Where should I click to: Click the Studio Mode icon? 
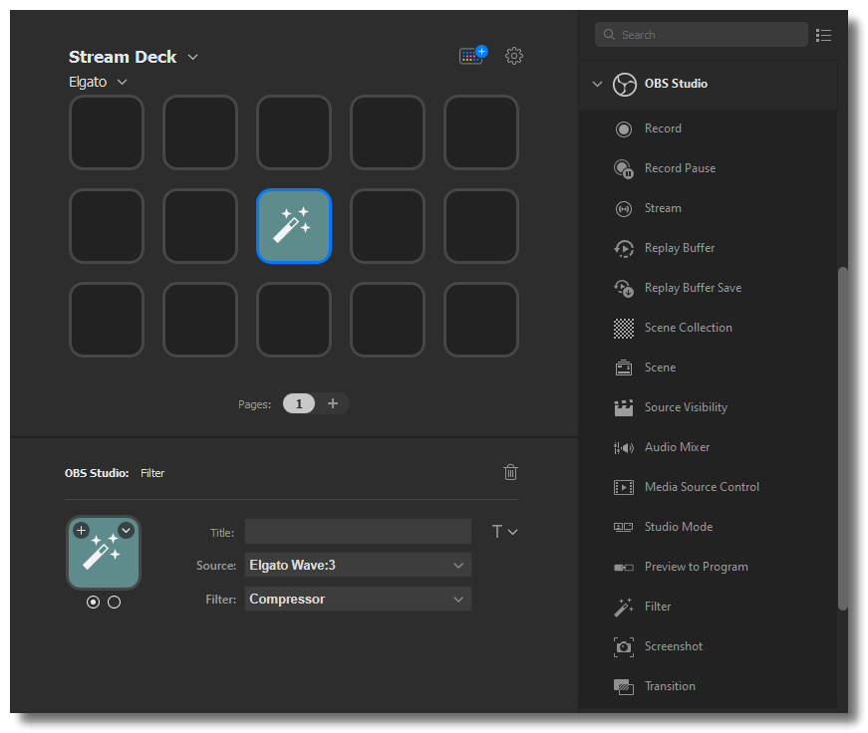[x=624, y=527]
